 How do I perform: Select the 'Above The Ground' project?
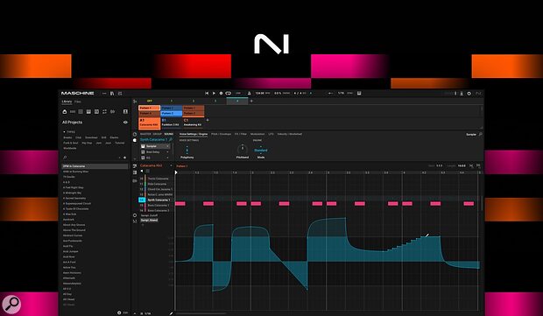tap(74, 230)
